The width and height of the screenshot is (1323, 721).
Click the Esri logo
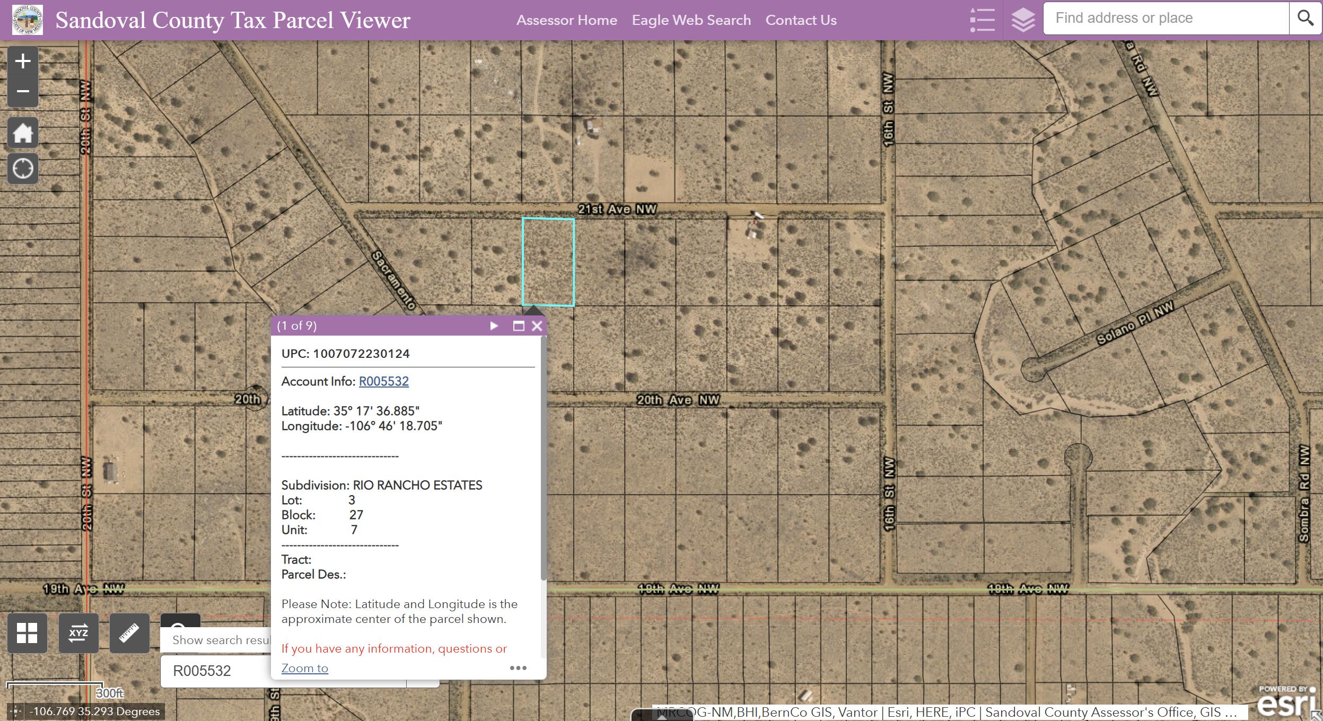[1287, 701]
